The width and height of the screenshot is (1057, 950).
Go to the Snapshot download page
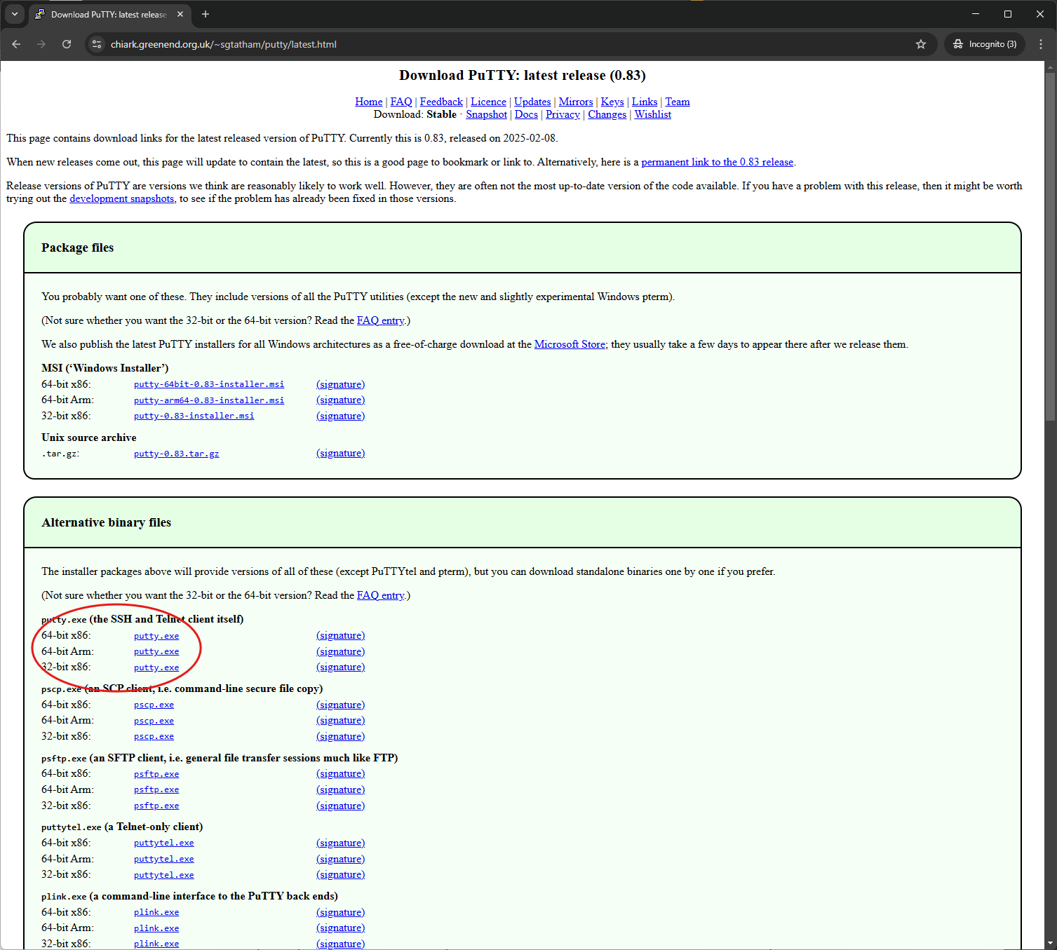(486, 114)
